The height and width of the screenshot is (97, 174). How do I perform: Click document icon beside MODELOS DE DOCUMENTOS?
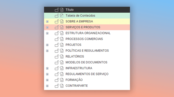pos(62,62)
